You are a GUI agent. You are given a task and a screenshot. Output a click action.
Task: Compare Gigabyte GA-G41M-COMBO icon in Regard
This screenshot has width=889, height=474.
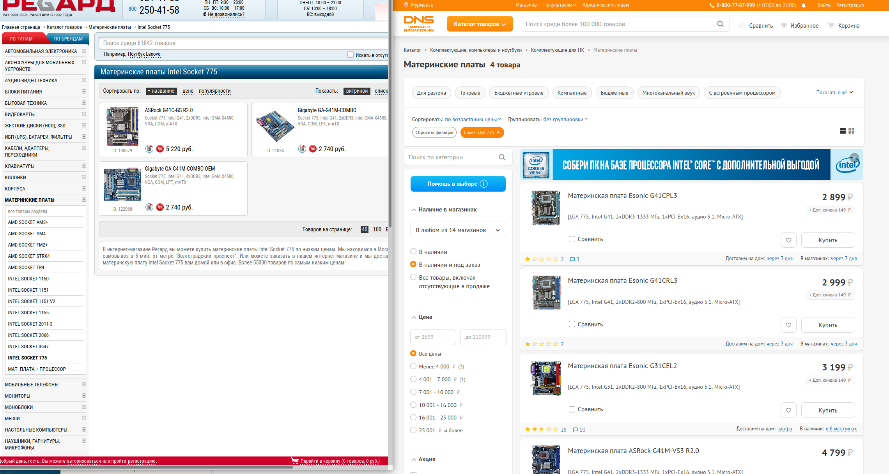point(302,149)
